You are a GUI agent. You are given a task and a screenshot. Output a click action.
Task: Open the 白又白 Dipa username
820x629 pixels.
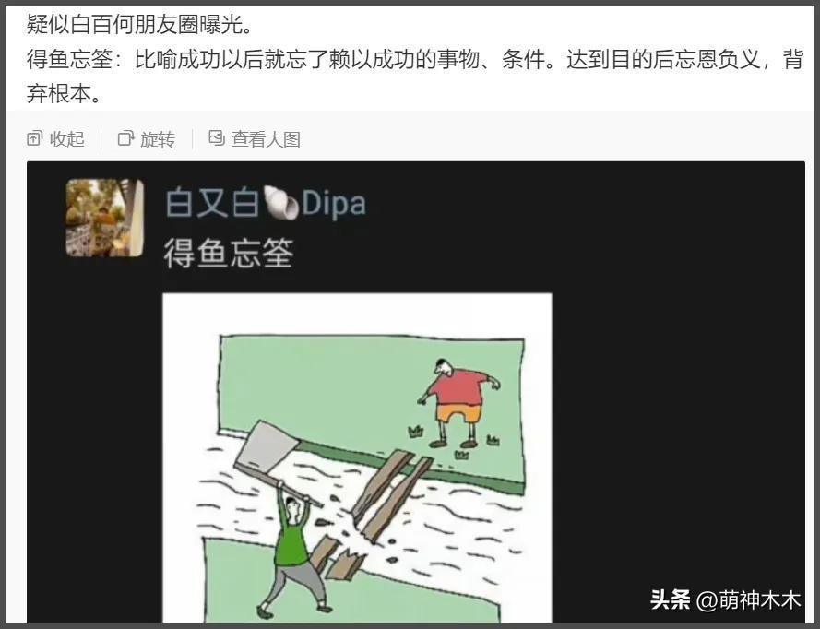266,203
